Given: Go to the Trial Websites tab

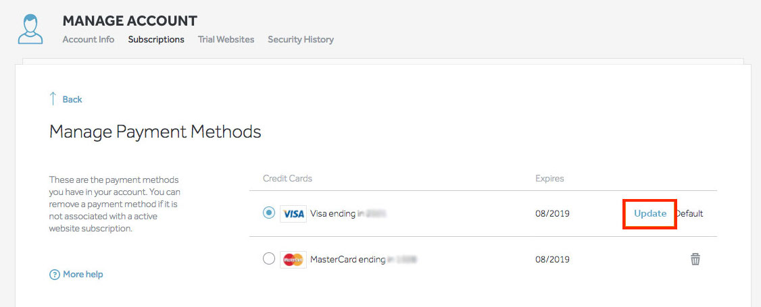Looking at the screenshot, I should (226, 39).
